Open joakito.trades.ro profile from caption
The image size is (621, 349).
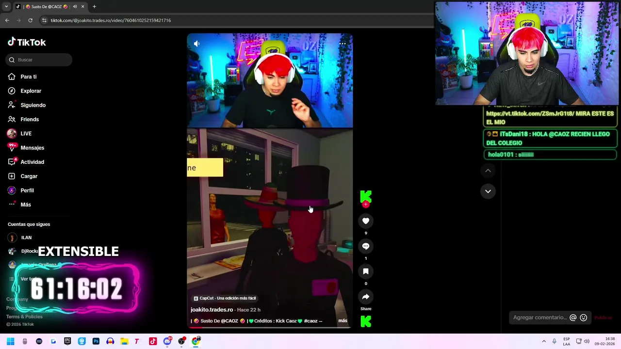coord(212,310)
